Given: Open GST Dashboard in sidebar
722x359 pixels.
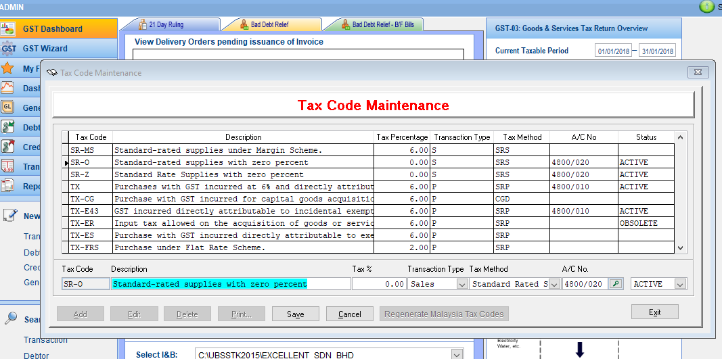Looking at the screenshot, I should click(58, 28).
